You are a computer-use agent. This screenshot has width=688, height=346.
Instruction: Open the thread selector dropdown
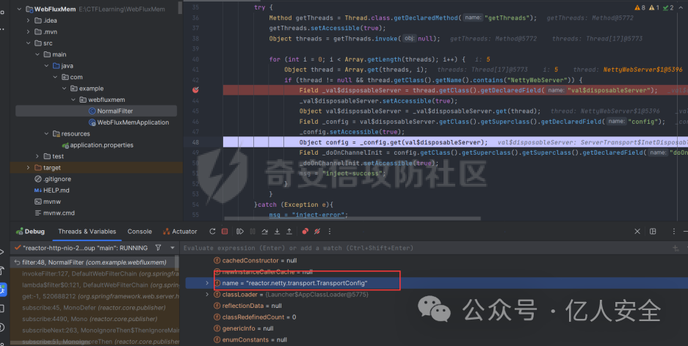(173, 248)
